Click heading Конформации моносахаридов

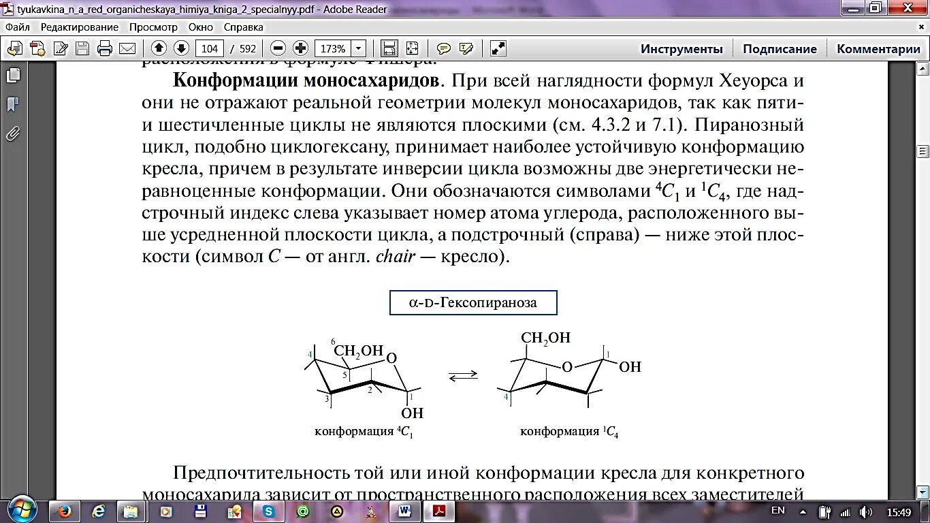(306, 80)
